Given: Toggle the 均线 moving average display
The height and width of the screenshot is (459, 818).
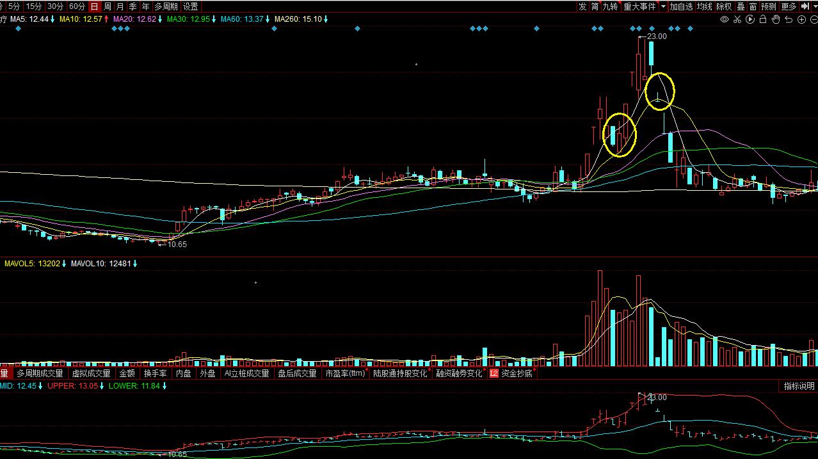Looking at the screenshot, I should pos(705,6).
